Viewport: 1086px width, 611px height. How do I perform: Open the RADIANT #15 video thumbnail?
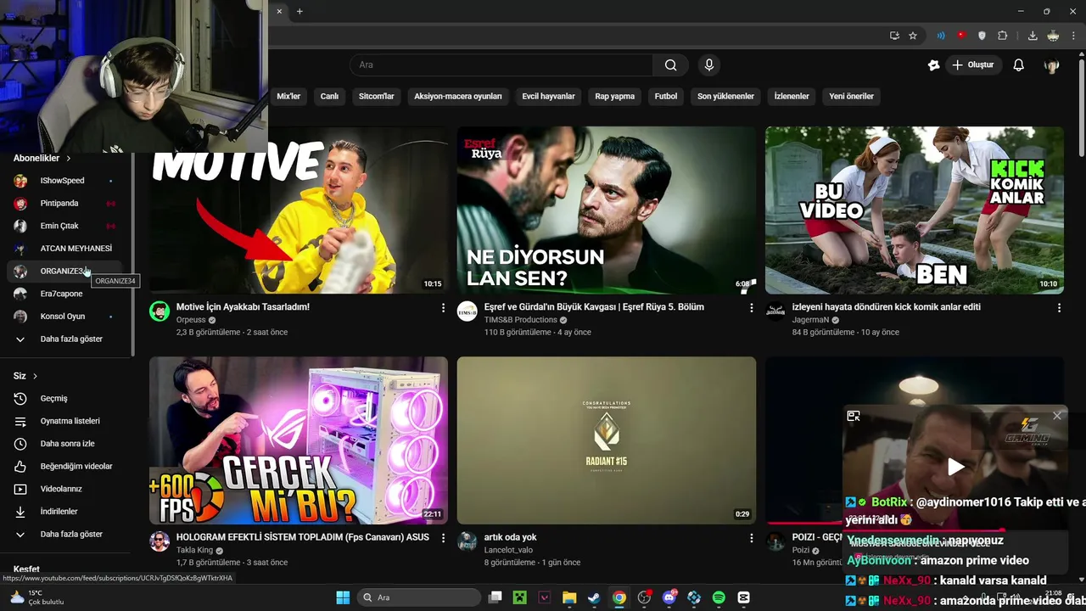(x=607, y=440)
